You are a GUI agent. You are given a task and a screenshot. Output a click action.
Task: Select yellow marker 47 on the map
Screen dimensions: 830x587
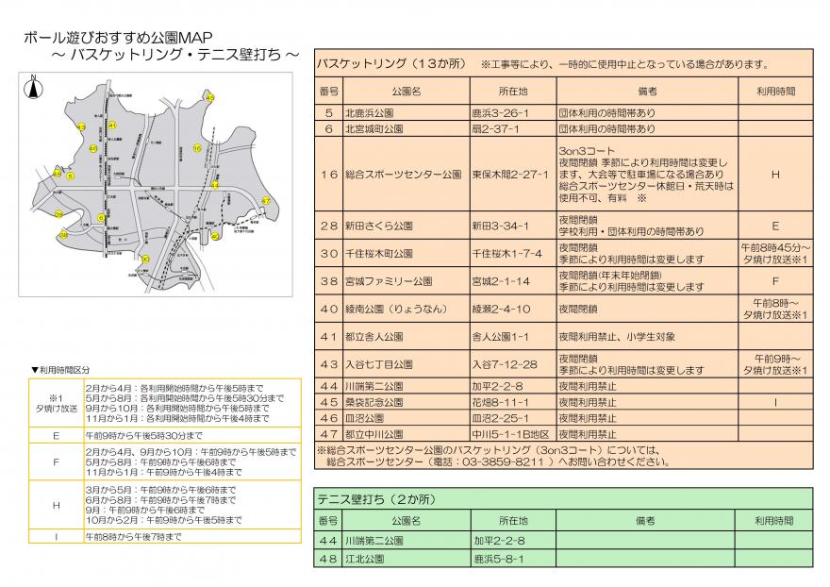(265, 201)
